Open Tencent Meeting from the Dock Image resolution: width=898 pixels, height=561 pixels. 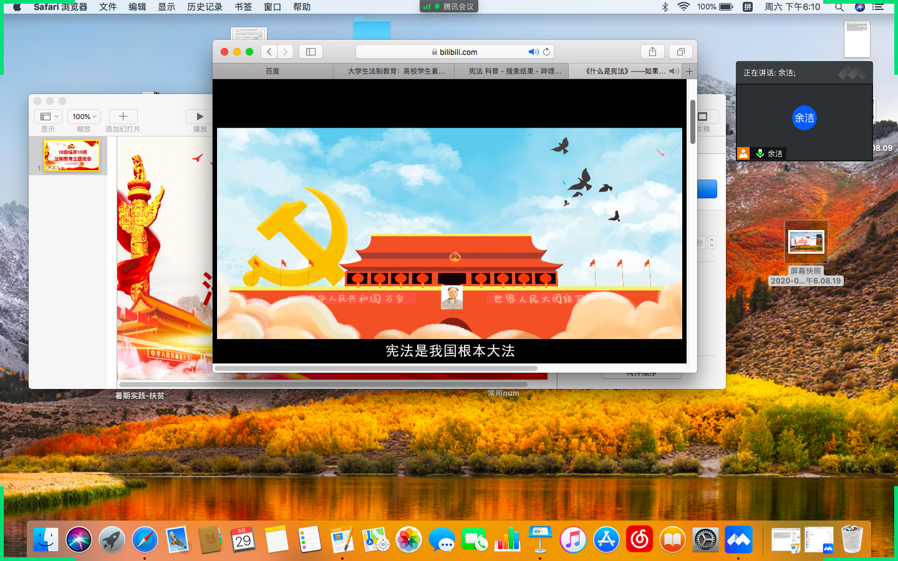[738, 540]
